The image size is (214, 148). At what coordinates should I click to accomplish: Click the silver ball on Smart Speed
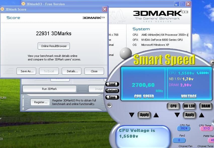126,53
